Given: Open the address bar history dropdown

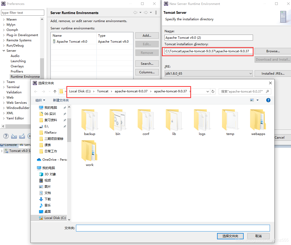Looking at the screenshot, I should tap(207, 92).
